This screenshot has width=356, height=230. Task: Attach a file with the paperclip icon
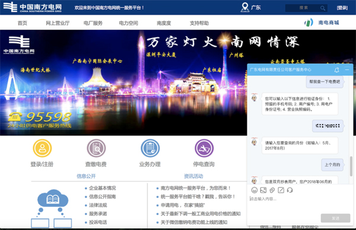pyautogui.click(x=272, y=190)
